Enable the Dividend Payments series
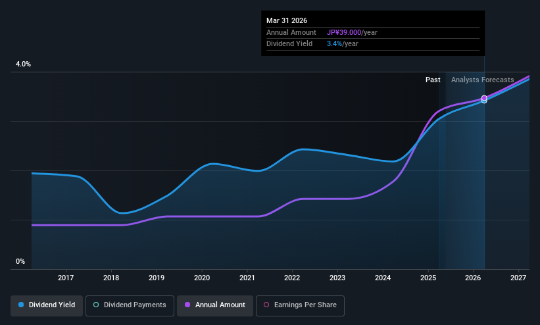 [130, 305]
